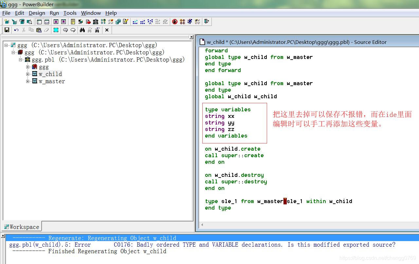Screen dimensions: 419x264
Task: Open the Tools menu
Action: (70, 13)
